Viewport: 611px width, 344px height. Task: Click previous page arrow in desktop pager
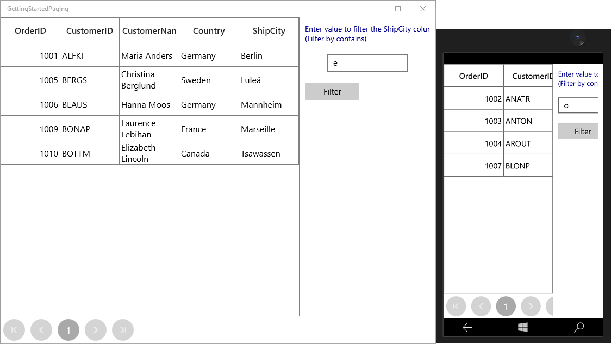pos(41,330)
